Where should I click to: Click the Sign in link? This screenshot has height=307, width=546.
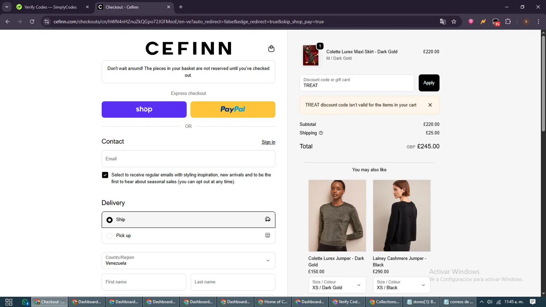pyautogui.click(x=268, y=142)
